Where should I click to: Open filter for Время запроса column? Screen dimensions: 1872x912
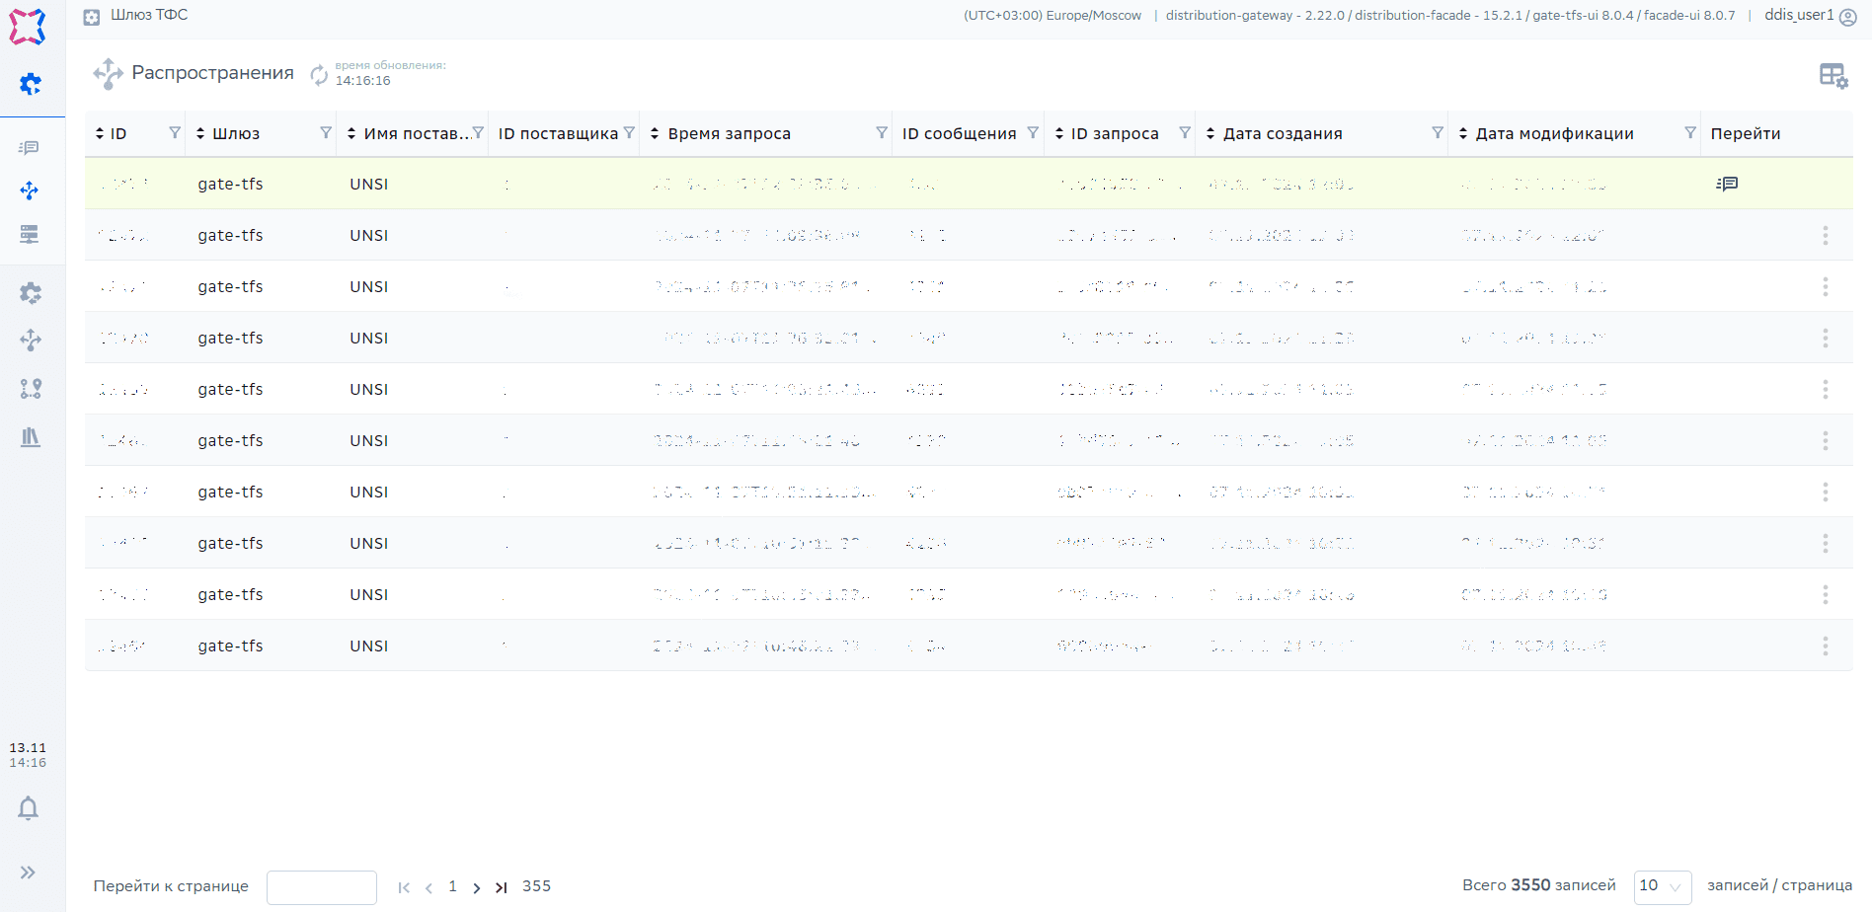[882, 133]
